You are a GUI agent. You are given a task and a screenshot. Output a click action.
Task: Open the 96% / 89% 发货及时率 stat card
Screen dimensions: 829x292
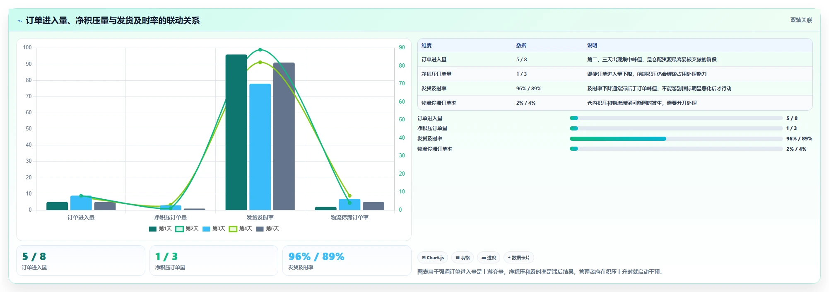pos(347,261)
